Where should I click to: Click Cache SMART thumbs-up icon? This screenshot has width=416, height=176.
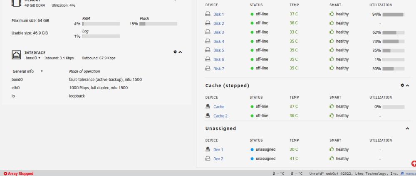tap(332, 106)
